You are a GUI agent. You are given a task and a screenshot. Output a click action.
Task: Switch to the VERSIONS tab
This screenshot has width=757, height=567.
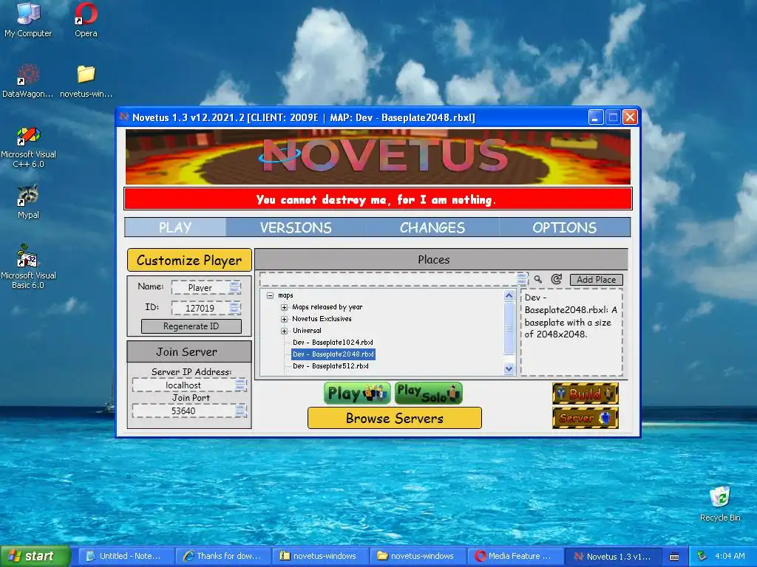point(296,227)
